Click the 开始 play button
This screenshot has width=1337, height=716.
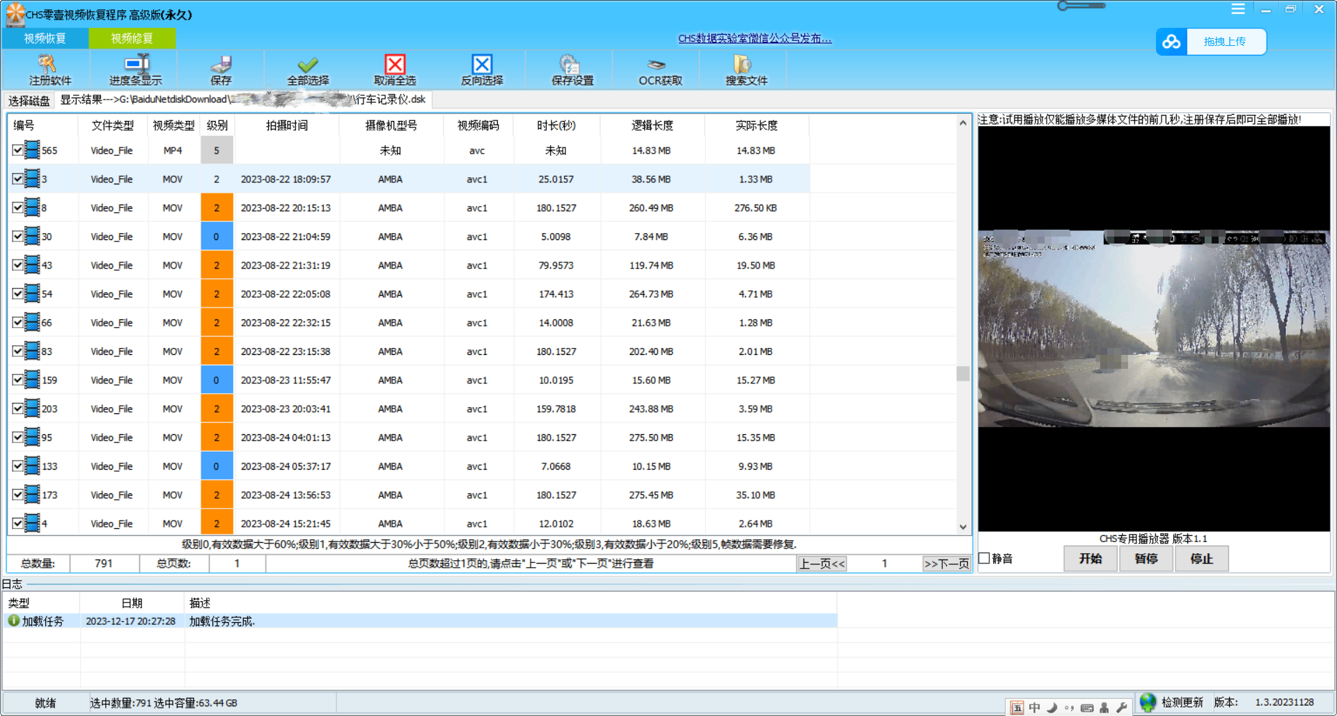(1090, 559)
